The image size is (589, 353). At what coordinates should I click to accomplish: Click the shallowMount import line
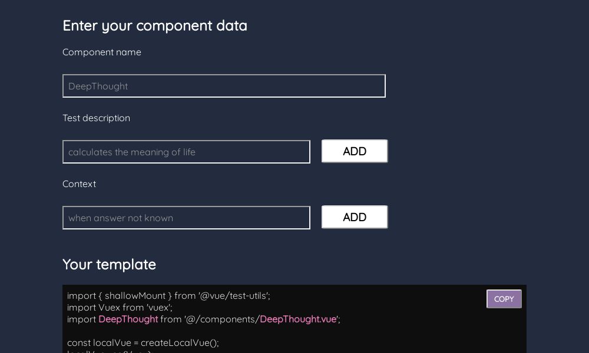point(168,295)
